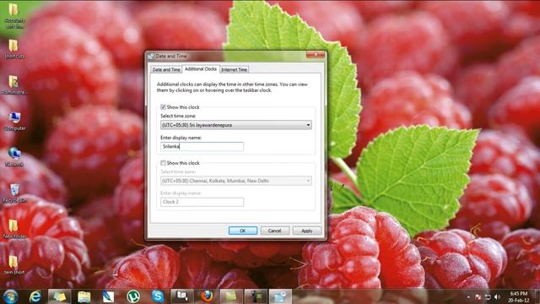Uncheck first 'Show this clock' checkbox
Viewport: 540px width, 304px height.
163,107
